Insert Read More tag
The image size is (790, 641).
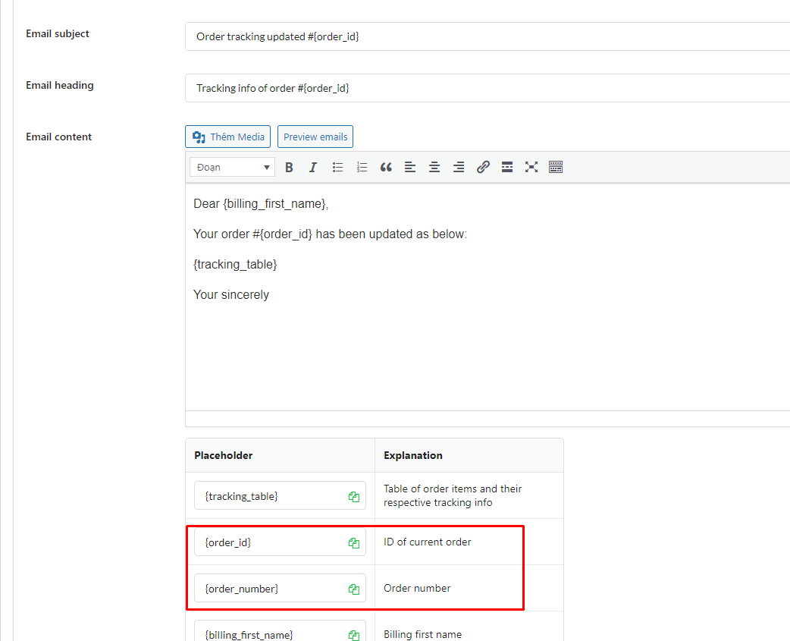click(507, 168)
